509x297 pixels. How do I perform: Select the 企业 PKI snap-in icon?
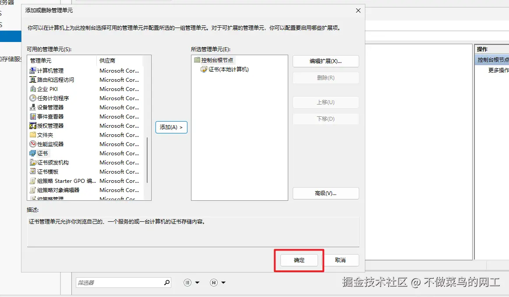tap(33, 89)
